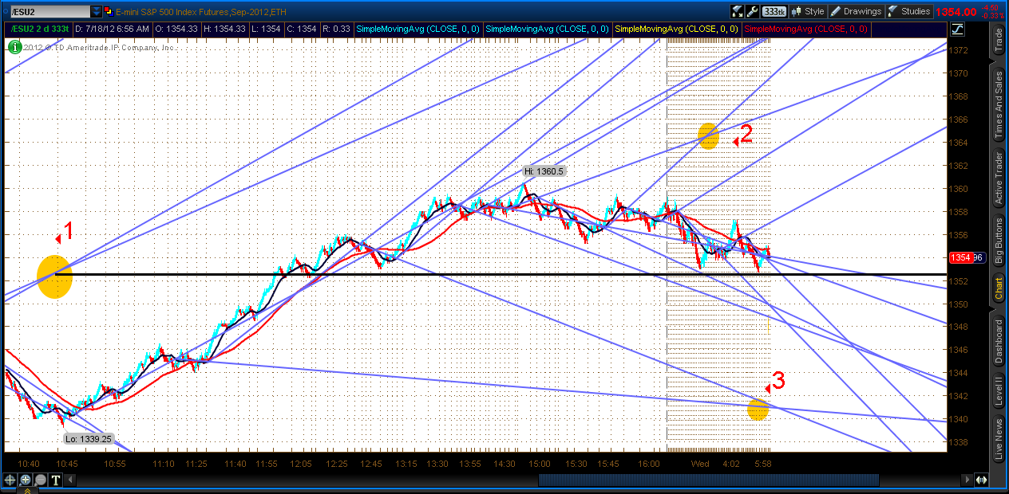The image size is (1009, 494).
Task: Open the Level II side tab
Action: [x=998, y=391]
